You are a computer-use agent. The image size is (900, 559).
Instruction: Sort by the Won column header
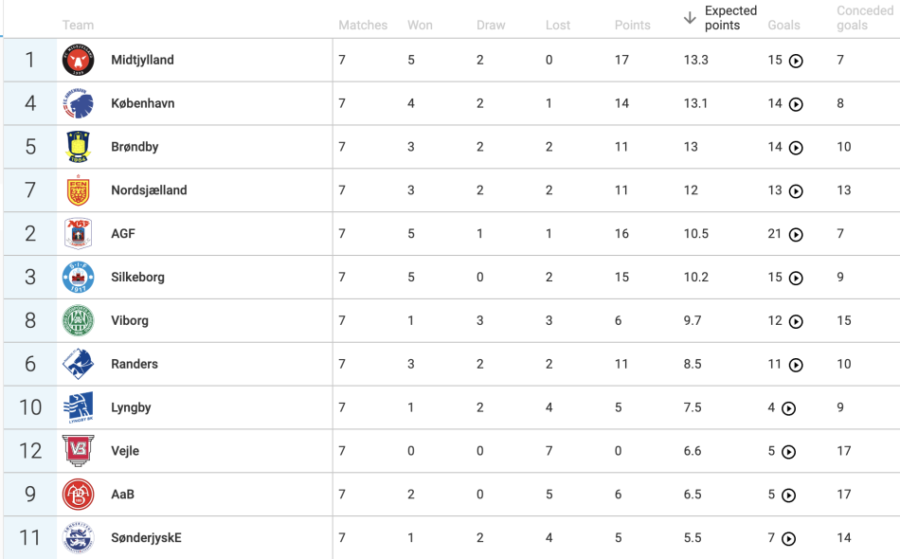[420, 26]
